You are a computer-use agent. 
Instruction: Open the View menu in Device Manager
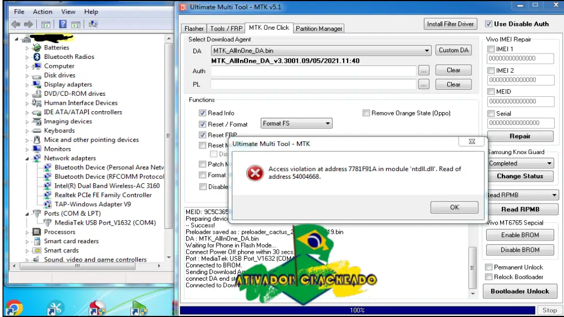point(68,12)
